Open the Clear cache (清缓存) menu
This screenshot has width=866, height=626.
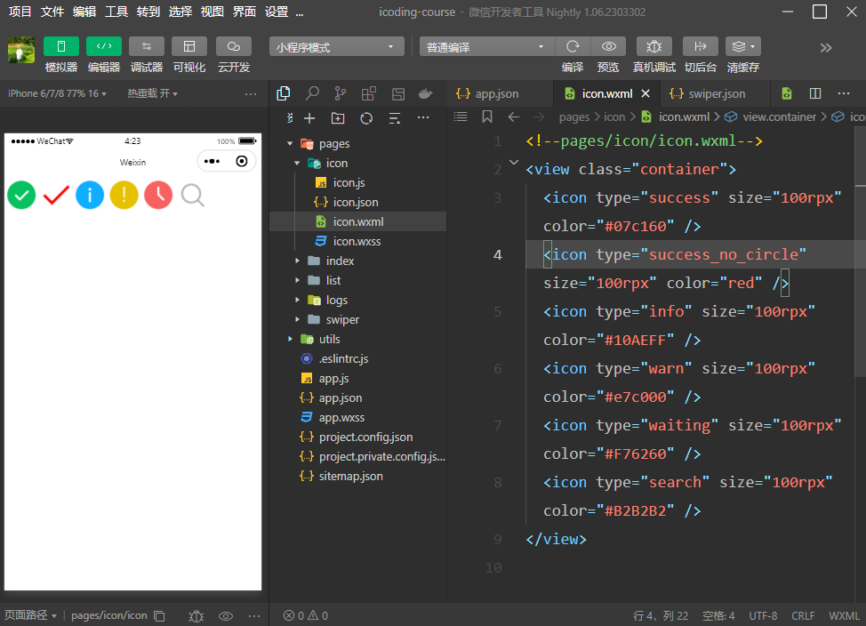click(742, 46)
